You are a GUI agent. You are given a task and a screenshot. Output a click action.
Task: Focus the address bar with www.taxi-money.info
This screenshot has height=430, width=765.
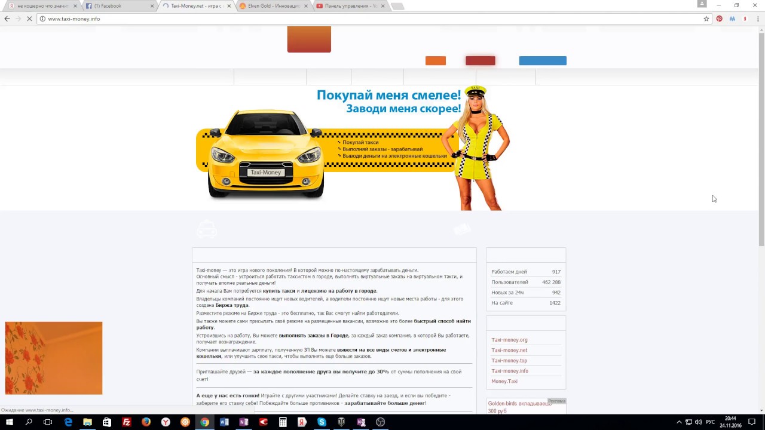[x=371, y=19]
